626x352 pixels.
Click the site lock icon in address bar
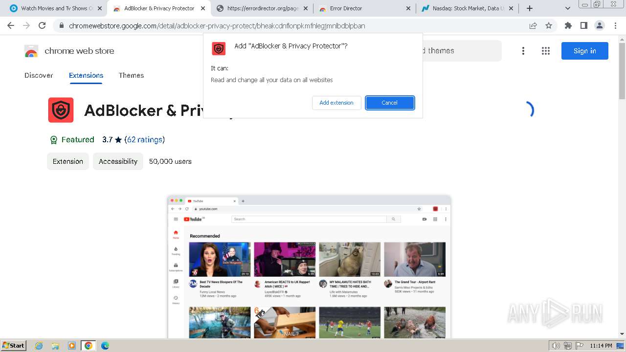pos(62,26)
